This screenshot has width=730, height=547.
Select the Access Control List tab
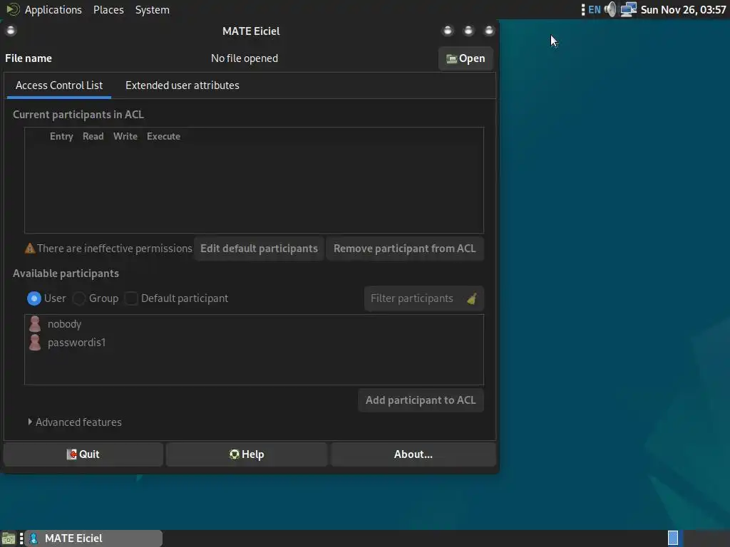59,85
